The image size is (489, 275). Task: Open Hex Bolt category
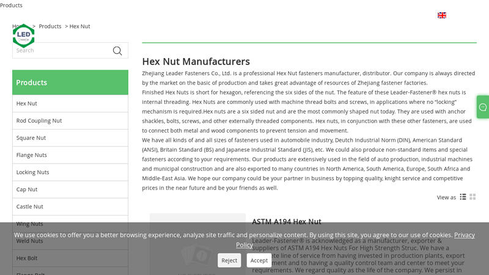pyautogui.click(x=70, y=258)
